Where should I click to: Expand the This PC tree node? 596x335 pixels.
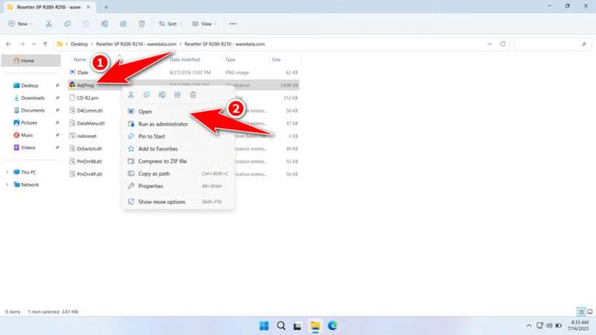[7, 172]
